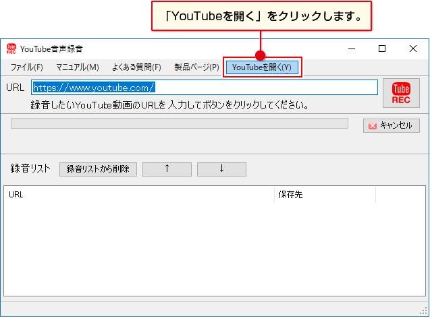Close the YouTube音声録音 window
Viewport: 430px width, 318px height.
pos(413,49)
